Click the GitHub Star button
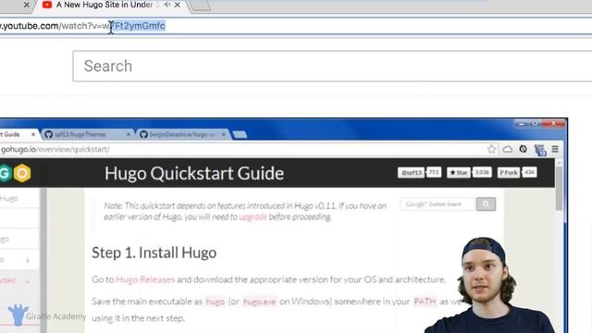The height and width of the screenshot is (333, 592). [459, 173]
